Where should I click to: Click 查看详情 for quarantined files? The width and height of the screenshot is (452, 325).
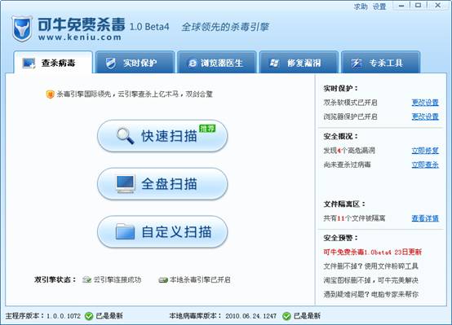point(425,218)
